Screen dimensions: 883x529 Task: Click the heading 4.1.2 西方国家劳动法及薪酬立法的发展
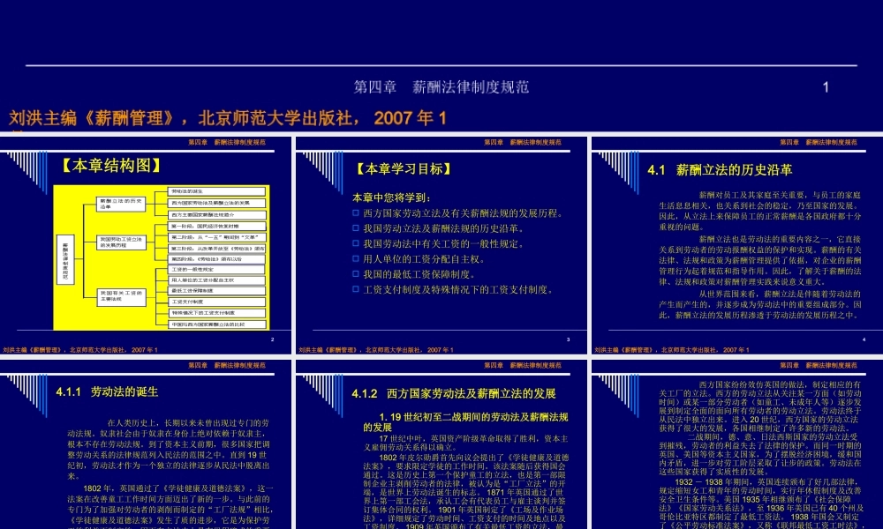coord(454,393)
